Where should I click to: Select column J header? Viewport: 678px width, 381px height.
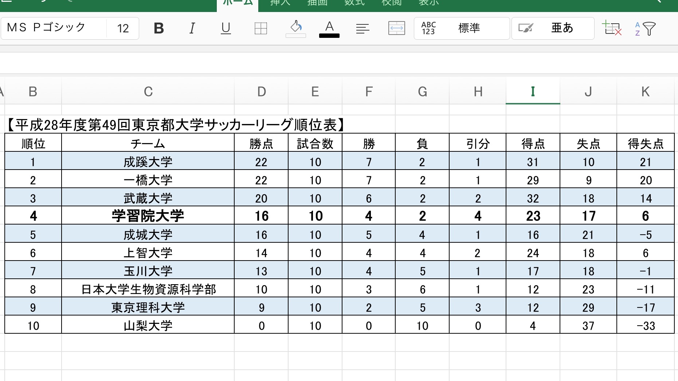(x=588, y=91)
